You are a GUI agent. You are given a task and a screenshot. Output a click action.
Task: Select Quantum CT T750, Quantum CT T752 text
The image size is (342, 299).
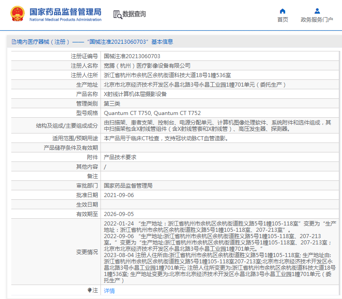[x=152, y=113]
